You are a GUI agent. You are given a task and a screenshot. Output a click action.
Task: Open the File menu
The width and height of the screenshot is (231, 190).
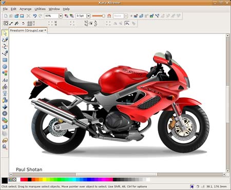coord(5,9)
